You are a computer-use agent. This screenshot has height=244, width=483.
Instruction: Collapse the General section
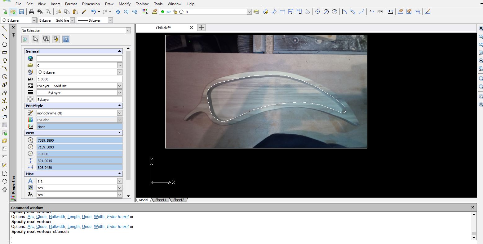pyautogui.click(x=119, y=51)
